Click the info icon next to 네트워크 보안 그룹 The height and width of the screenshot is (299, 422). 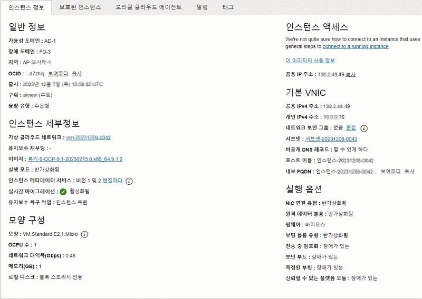click(x=364, y=128)
